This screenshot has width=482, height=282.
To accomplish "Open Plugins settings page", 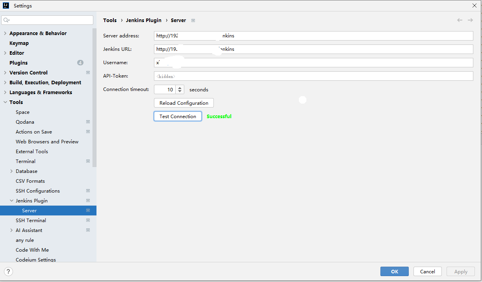I will click(x=19, y=63).
